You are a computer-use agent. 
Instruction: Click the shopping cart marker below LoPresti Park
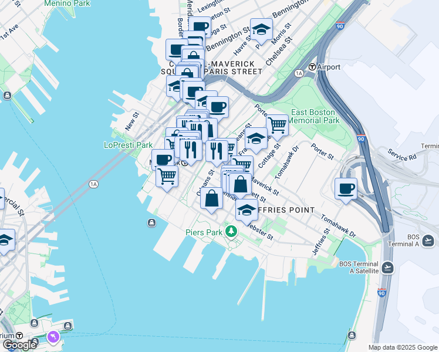[x=167, y=177]
